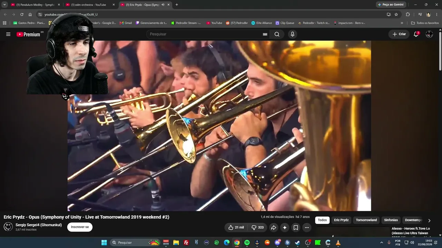Screen dimensions: 442x248
Task: Open the Chrome apps grid in bookmarks bar
Action: 4,23
